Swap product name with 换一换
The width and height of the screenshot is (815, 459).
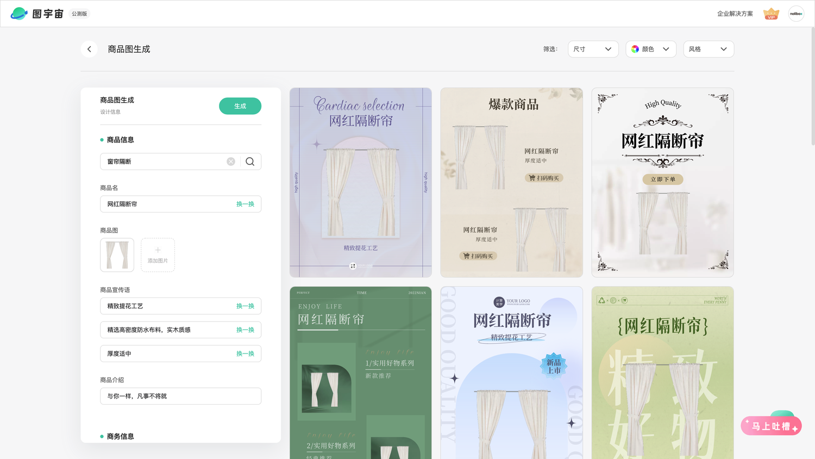(x=245, y=204)
